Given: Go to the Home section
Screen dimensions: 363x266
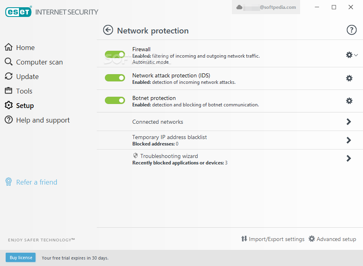Looking at the screenshot, I should coord(25,48).
